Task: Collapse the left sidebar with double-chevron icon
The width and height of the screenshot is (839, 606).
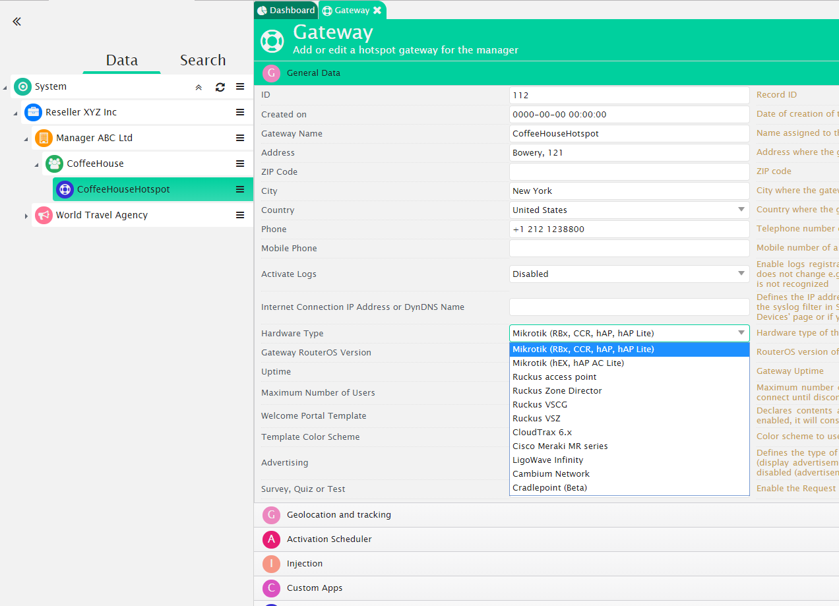Action: pos(17,22)
